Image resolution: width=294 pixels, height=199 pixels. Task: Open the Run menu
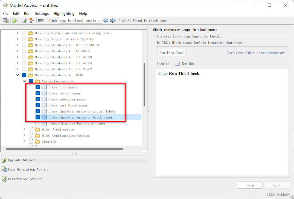point(27,13)
